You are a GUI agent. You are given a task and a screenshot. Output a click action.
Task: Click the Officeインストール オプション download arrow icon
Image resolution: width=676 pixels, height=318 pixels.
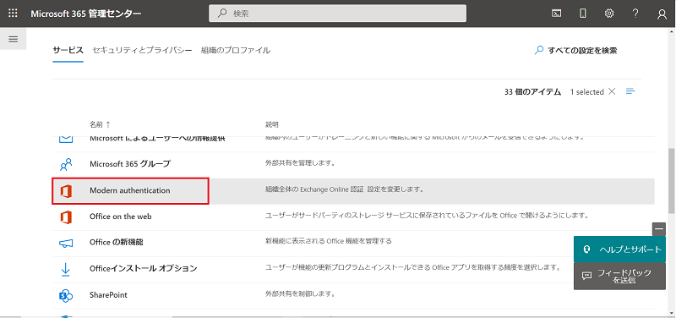pyautogui.click(x=66, y=269)
